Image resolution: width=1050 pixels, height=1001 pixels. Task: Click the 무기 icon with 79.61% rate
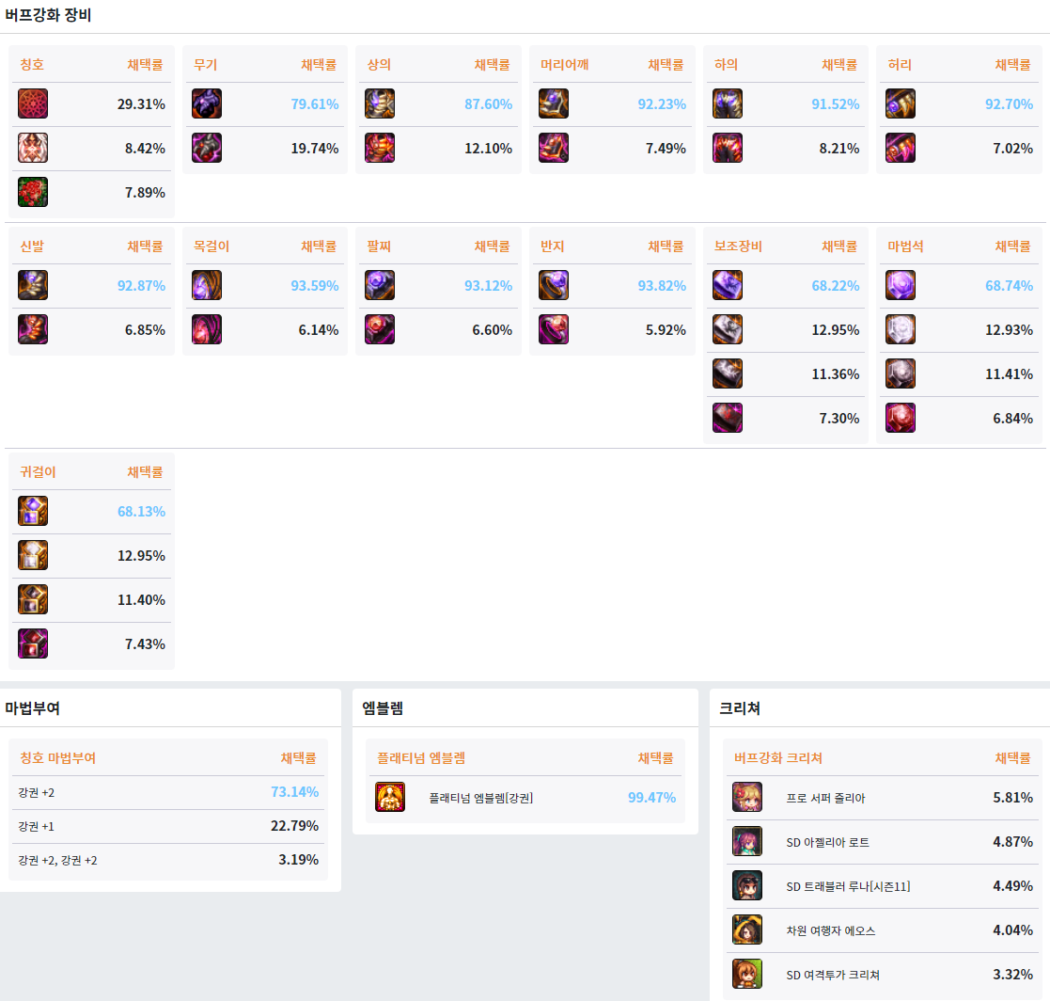click(x=207, y=103)
